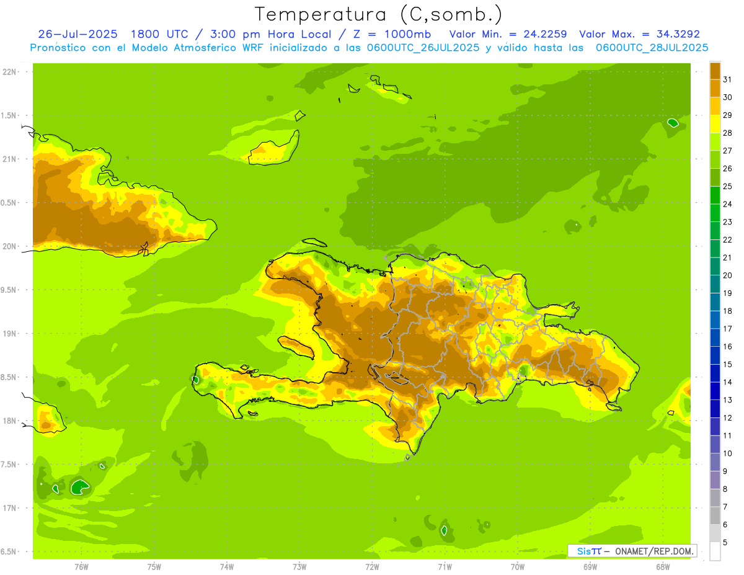Click the "0600UTC_28JUL2025" valid-until time
The width and height of the screenshot is (744, 575).
[652, 48]
